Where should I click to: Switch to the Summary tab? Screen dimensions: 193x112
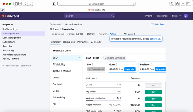click(55, 42)
